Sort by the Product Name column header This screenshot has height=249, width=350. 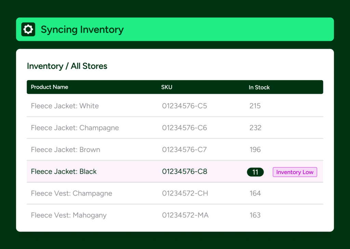click(x=50, y=87)
